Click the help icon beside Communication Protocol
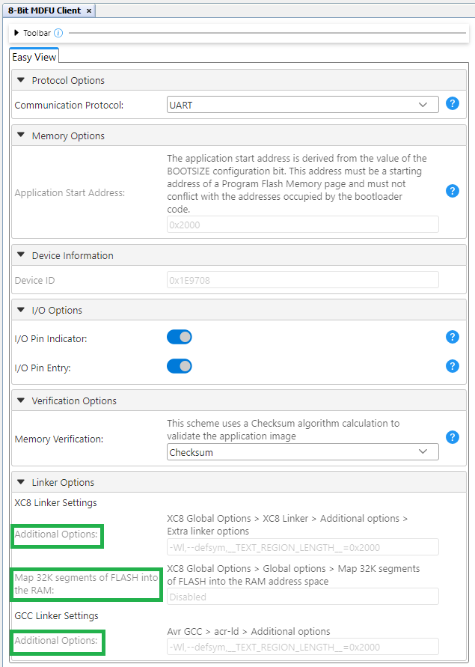This screenshot has height=667, width=475. (x=452, y=104)
